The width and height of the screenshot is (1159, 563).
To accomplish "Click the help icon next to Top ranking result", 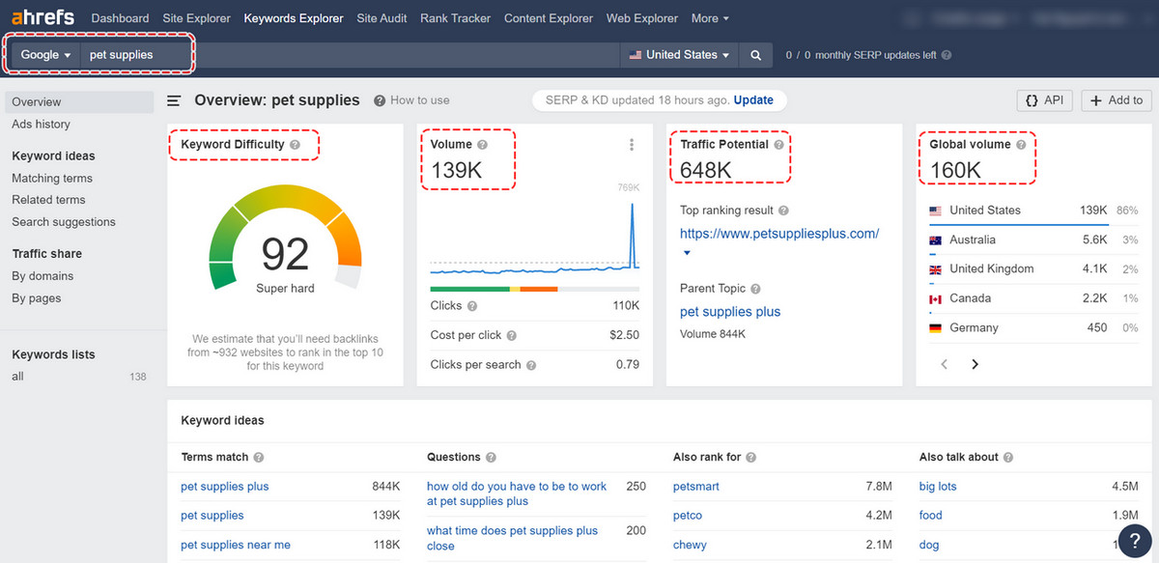I will (784, 211).
